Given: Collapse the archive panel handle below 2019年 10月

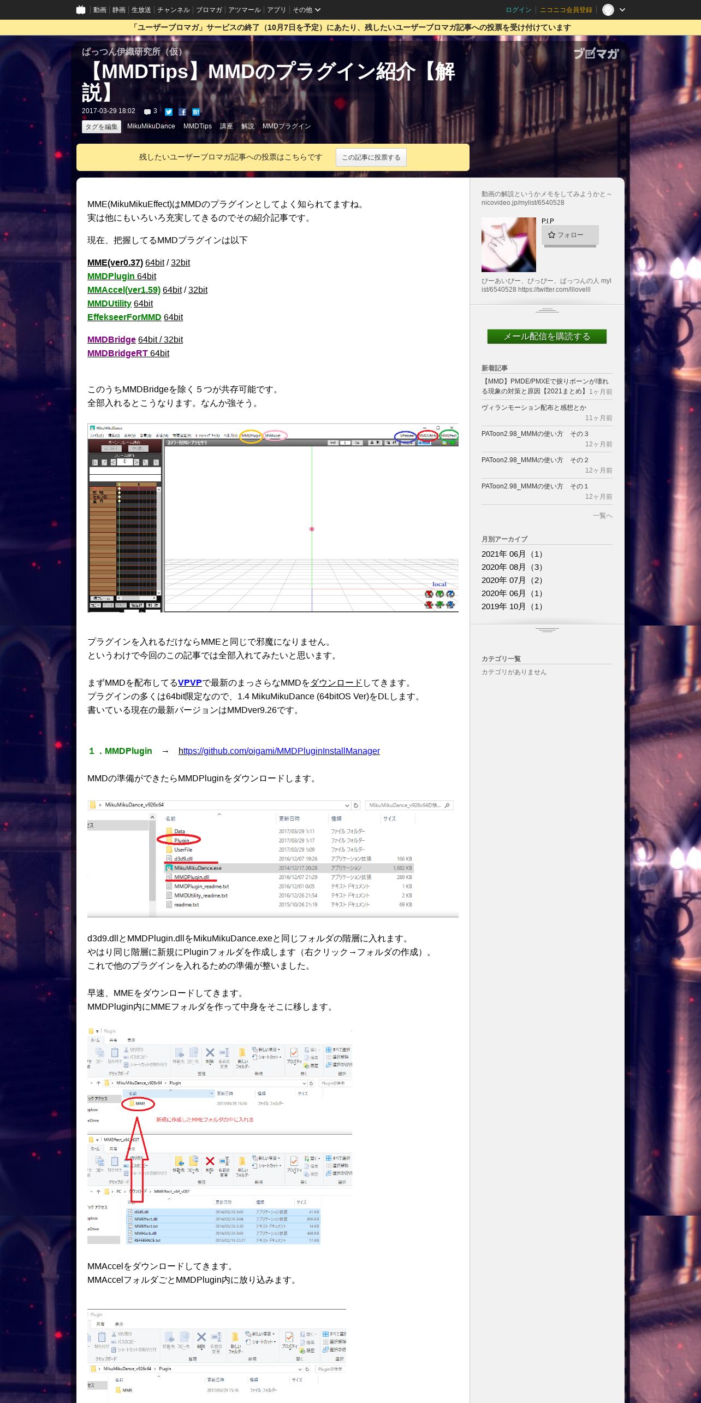Looking at the screenshot, I should (x=547, y=629).
